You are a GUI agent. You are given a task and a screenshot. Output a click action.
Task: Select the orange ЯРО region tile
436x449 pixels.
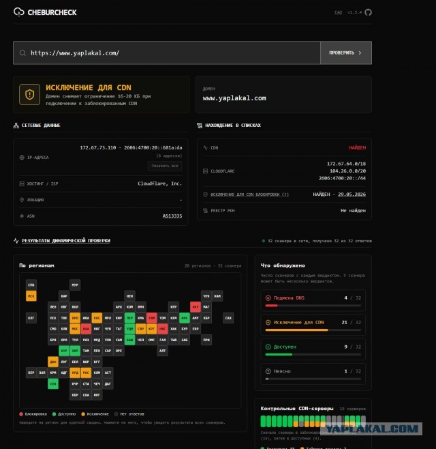point(75,318)
